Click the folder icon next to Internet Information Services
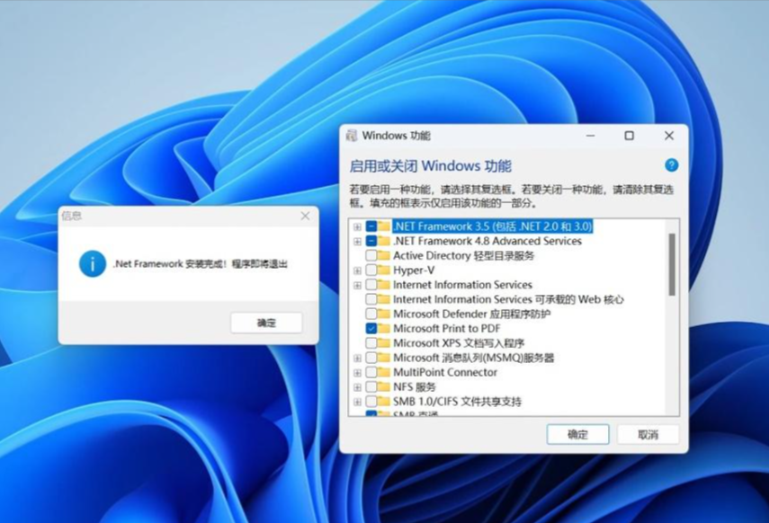Screen dimensions: 769x523 (x=384, y=285)
